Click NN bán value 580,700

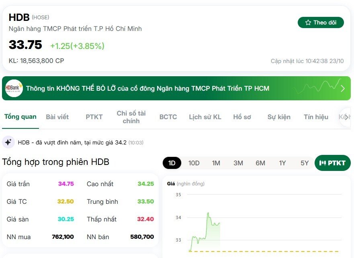pyautogui.click(x=142, y=237)
